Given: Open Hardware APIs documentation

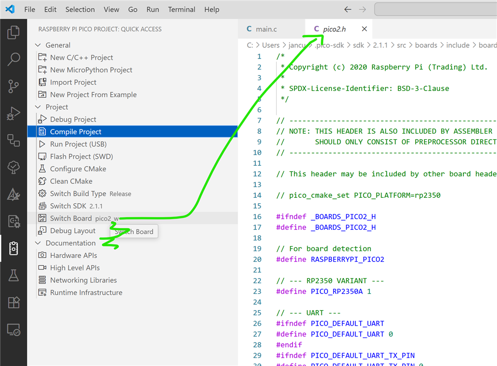Looking at the screenshot, I should pos(73,255).
